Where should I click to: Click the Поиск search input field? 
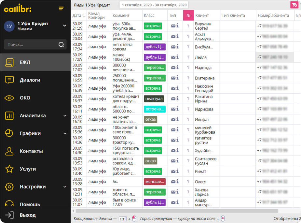31,45
